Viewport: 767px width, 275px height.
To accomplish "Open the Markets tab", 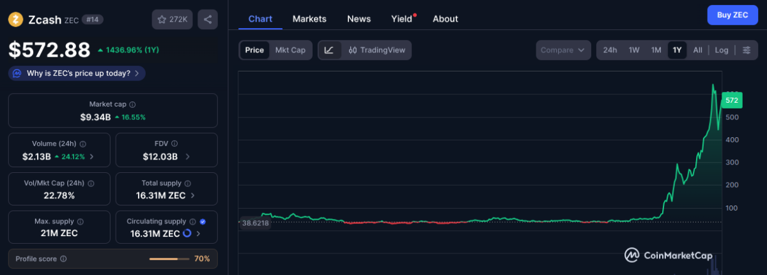I will [x=309, y=19].
